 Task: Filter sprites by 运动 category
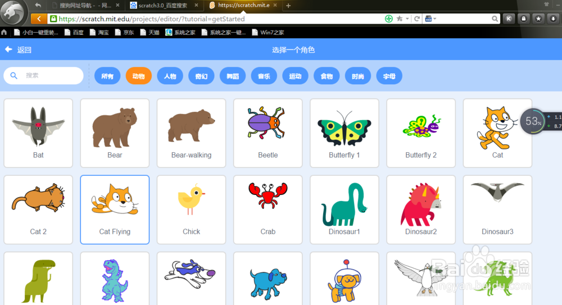coord(296,76)
